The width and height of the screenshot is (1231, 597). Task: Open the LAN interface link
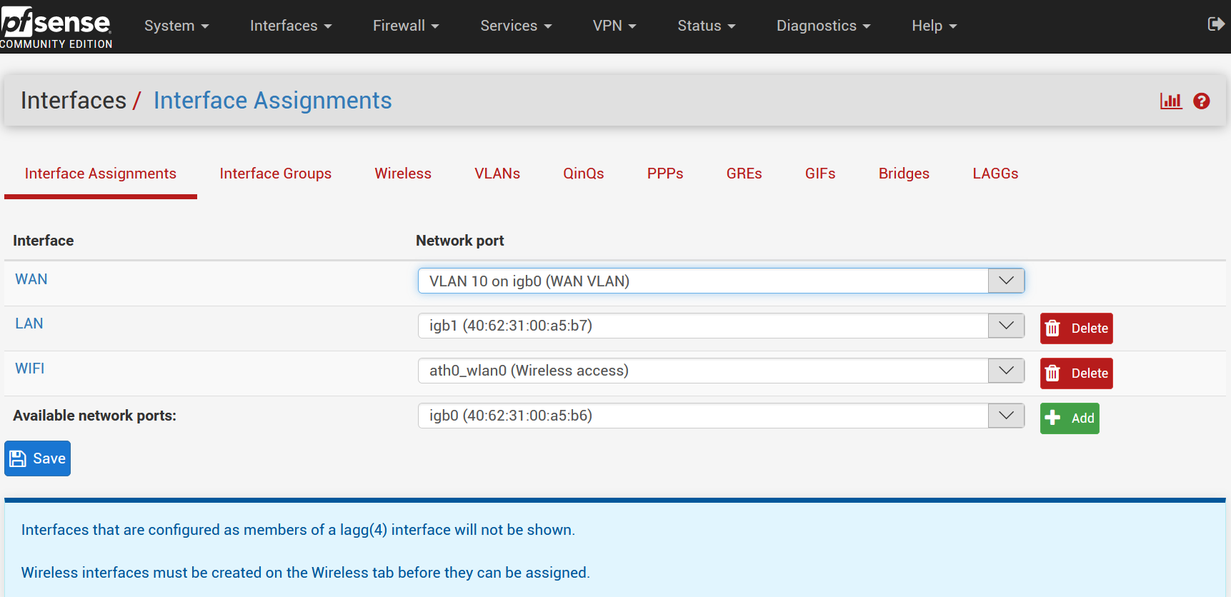coord(29,323)
